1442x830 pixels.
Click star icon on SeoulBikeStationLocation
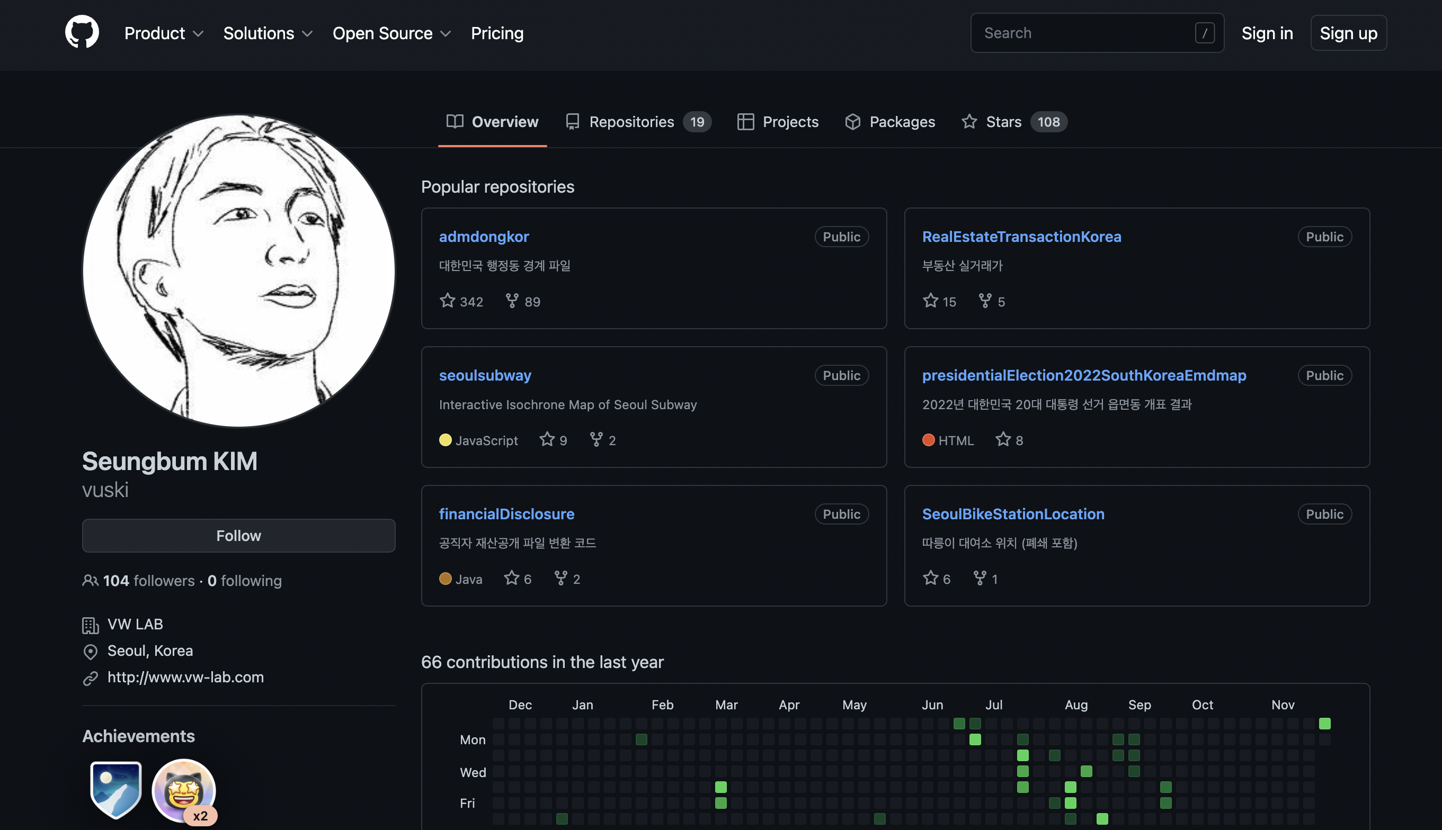coord(930,578)
